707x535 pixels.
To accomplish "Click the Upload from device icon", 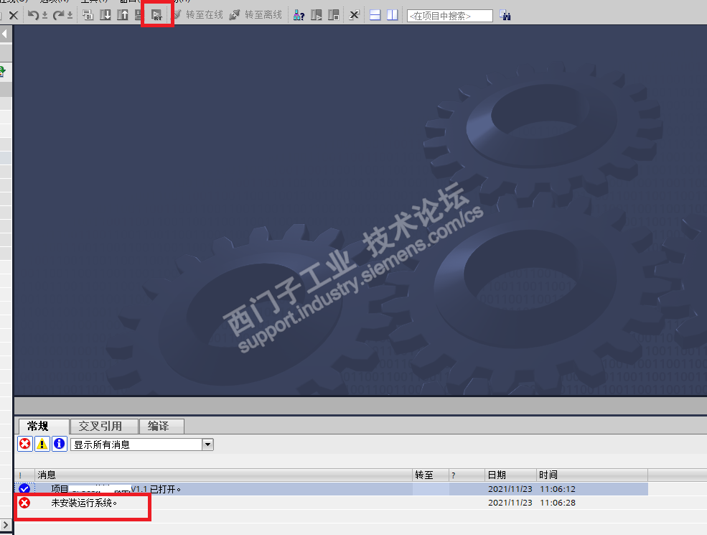I will [123, 15].
